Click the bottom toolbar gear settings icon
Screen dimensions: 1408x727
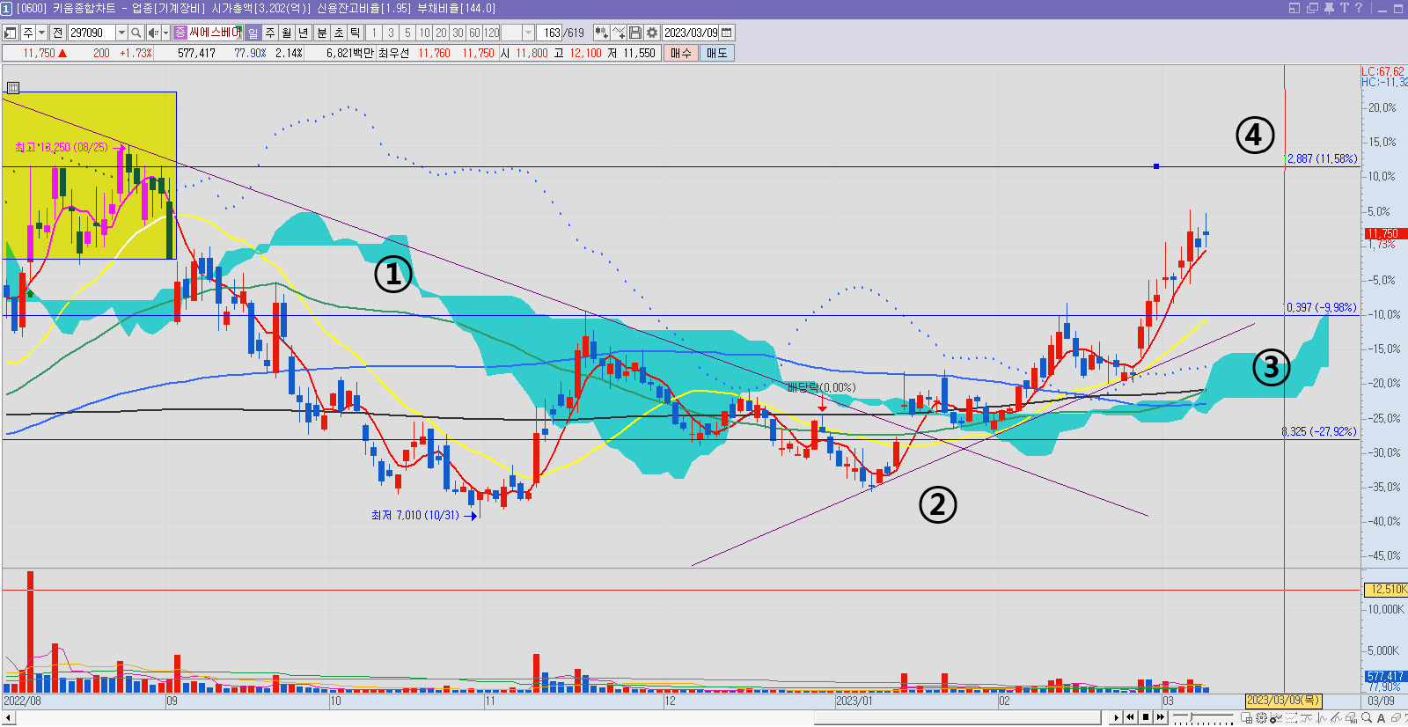[x=1261, y=718]
